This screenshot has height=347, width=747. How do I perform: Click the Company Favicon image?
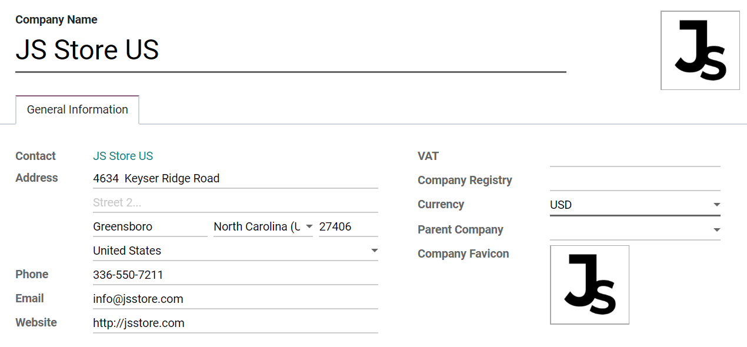click(x=589, y=285)
